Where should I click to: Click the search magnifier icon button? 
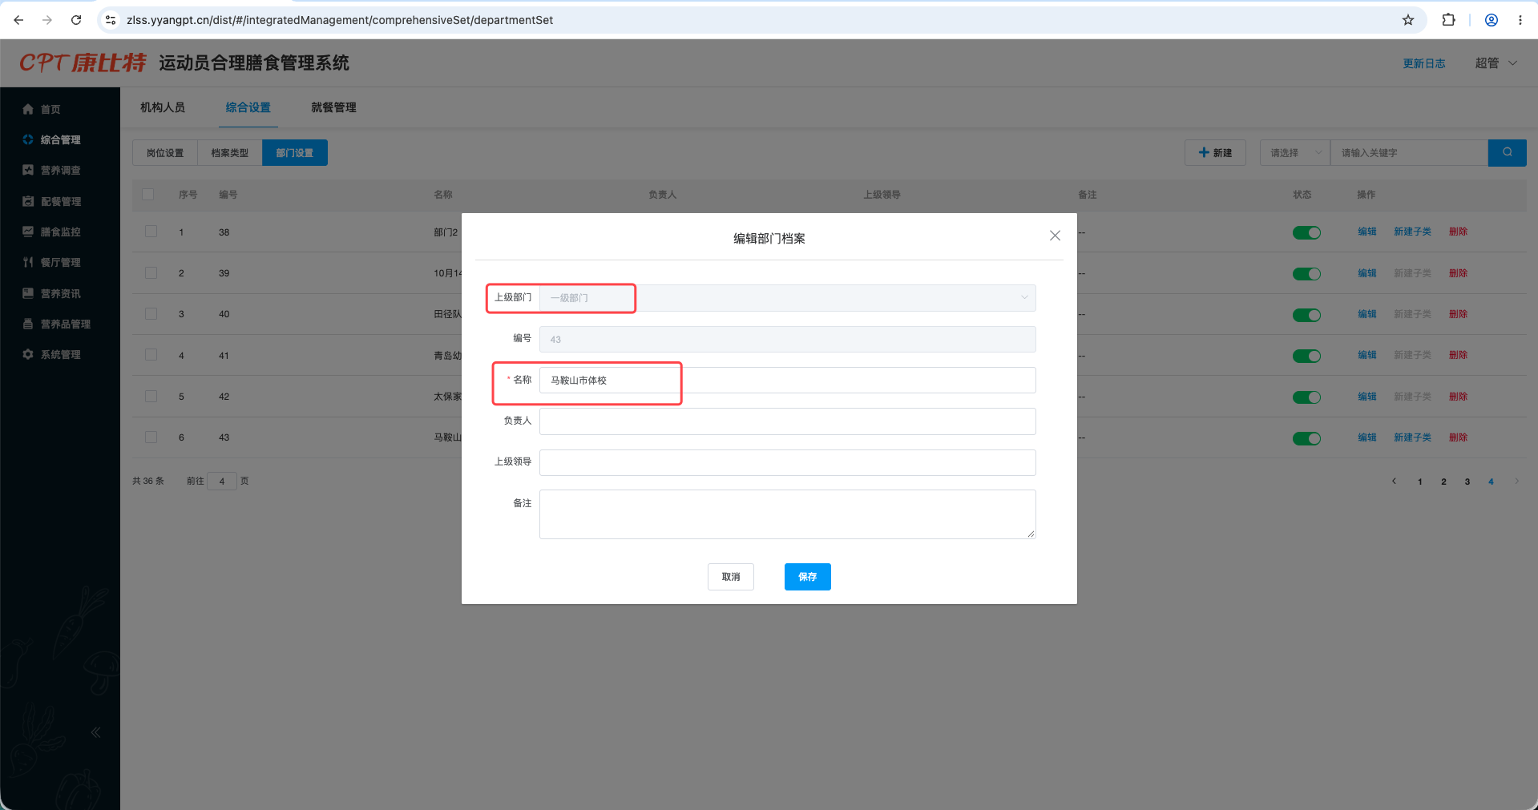tap(1507, 152)
